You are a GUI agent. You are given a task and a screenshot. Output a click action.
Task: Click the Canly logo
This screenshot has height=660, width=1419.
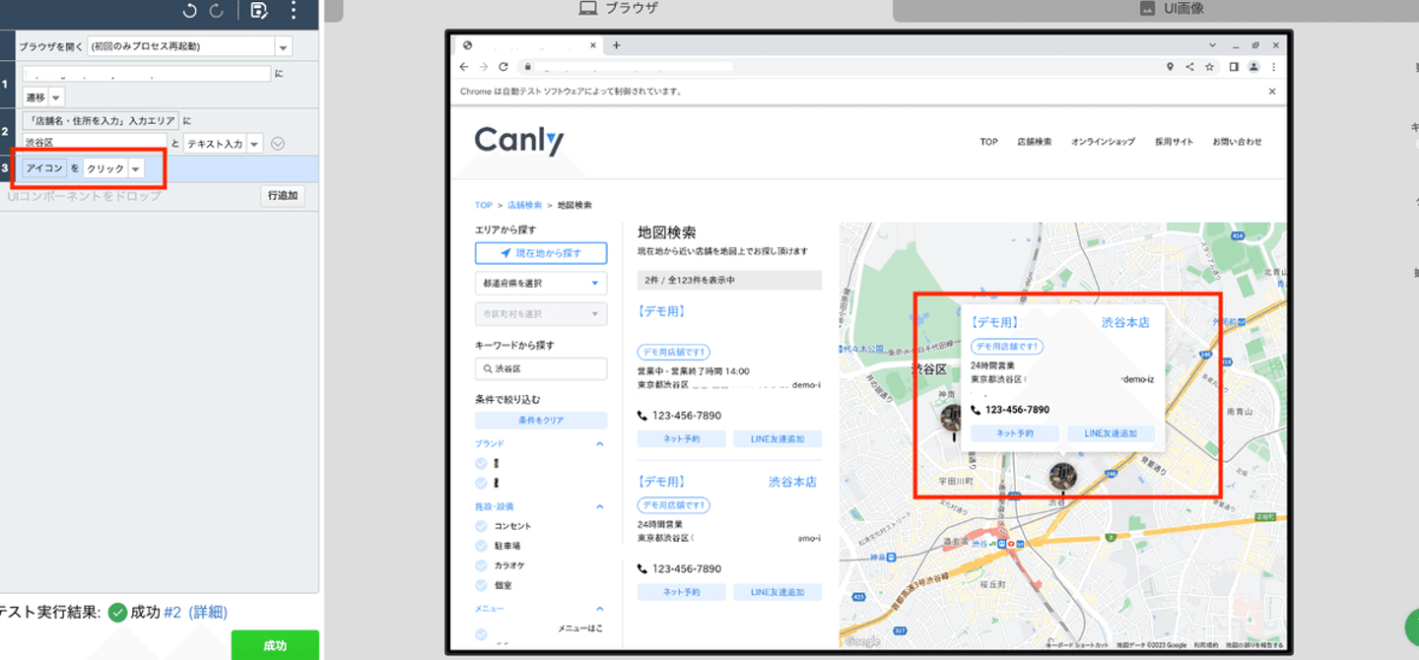point(519,141)
